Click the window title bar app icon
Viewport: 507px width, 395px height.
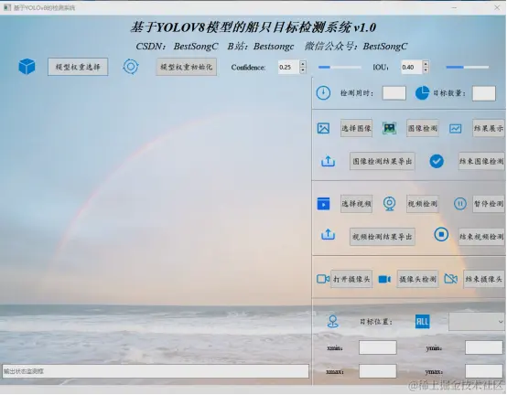point(7,7)
